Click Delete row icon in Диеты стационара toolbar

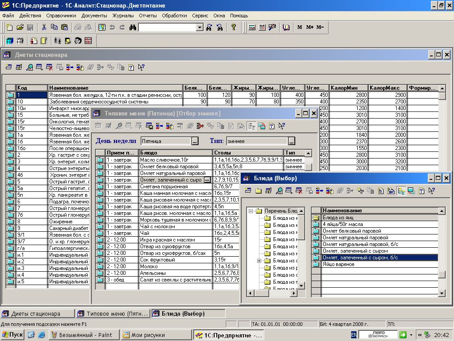click(x=50, y=67)
